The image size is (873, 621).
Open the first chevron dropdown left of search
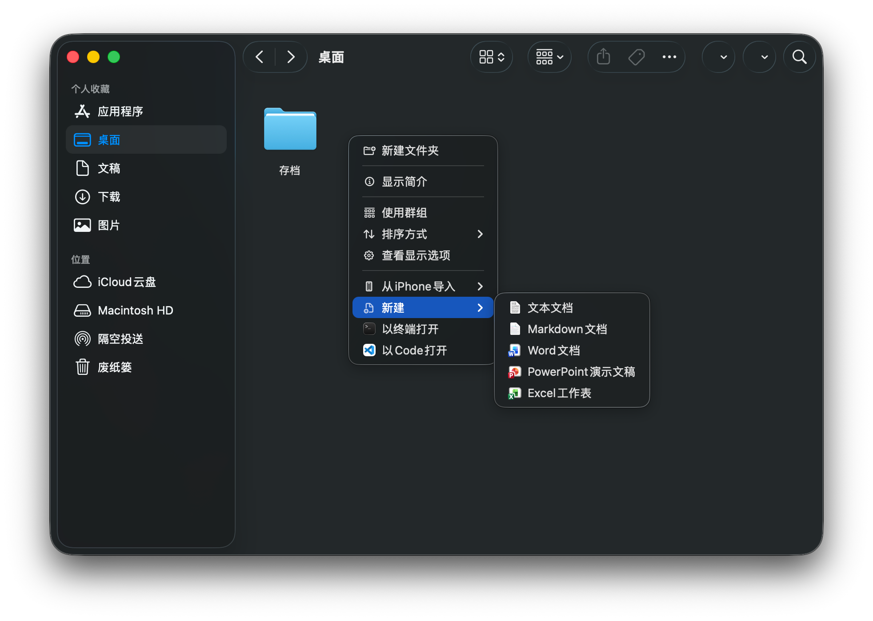(718, 57)
